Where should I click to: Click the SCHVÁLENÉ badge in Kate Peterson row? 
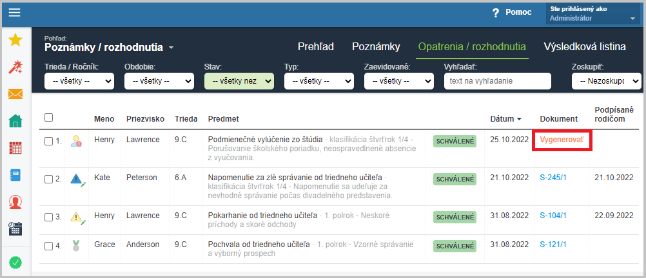455,180
